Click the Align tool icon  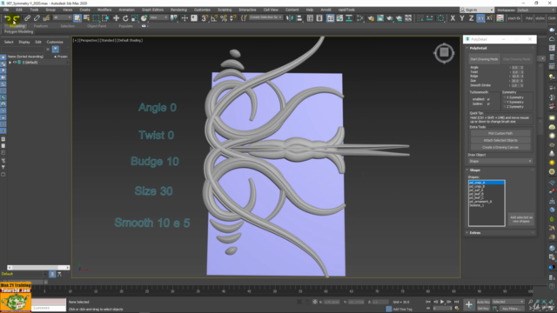(299, 18)
